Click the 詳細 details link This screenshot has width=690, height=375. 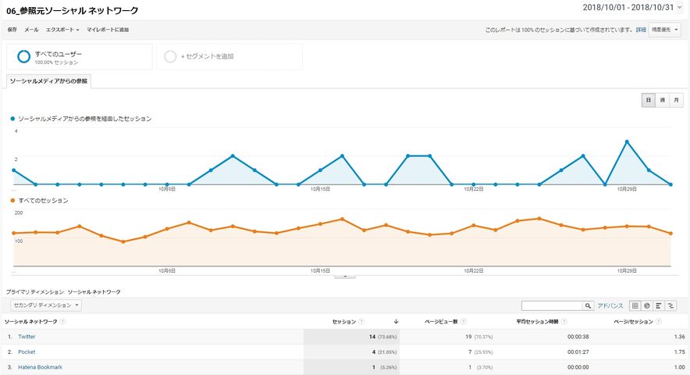coord(641,30)
